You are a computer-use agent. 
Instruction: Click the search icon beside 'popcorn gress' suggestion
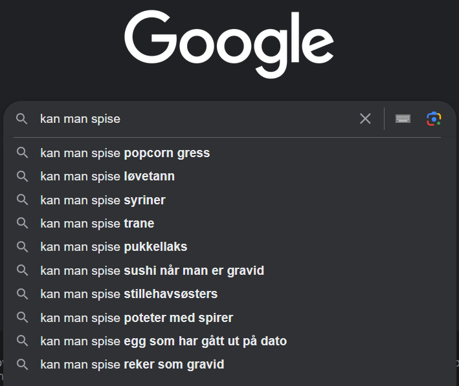(22, 153)
